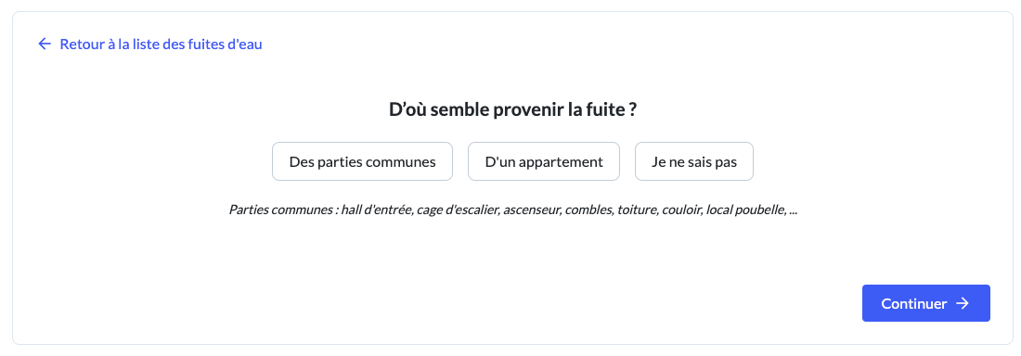Select the Des parties communes option

point(362,161)
